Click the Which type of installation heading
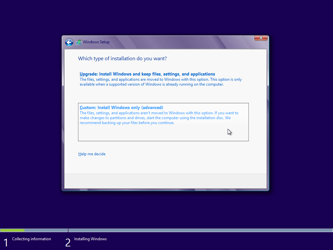Viewport: 333px width, 250px height. (x=123, y=59)
